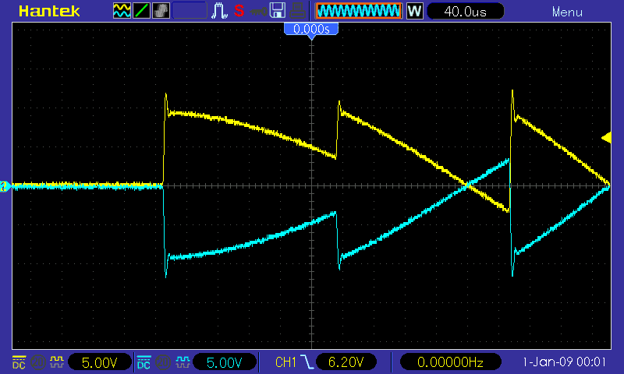624x374 pixels.
Task: Click the empty dark box in top toolbar
Action: click(x=190, y=11)
